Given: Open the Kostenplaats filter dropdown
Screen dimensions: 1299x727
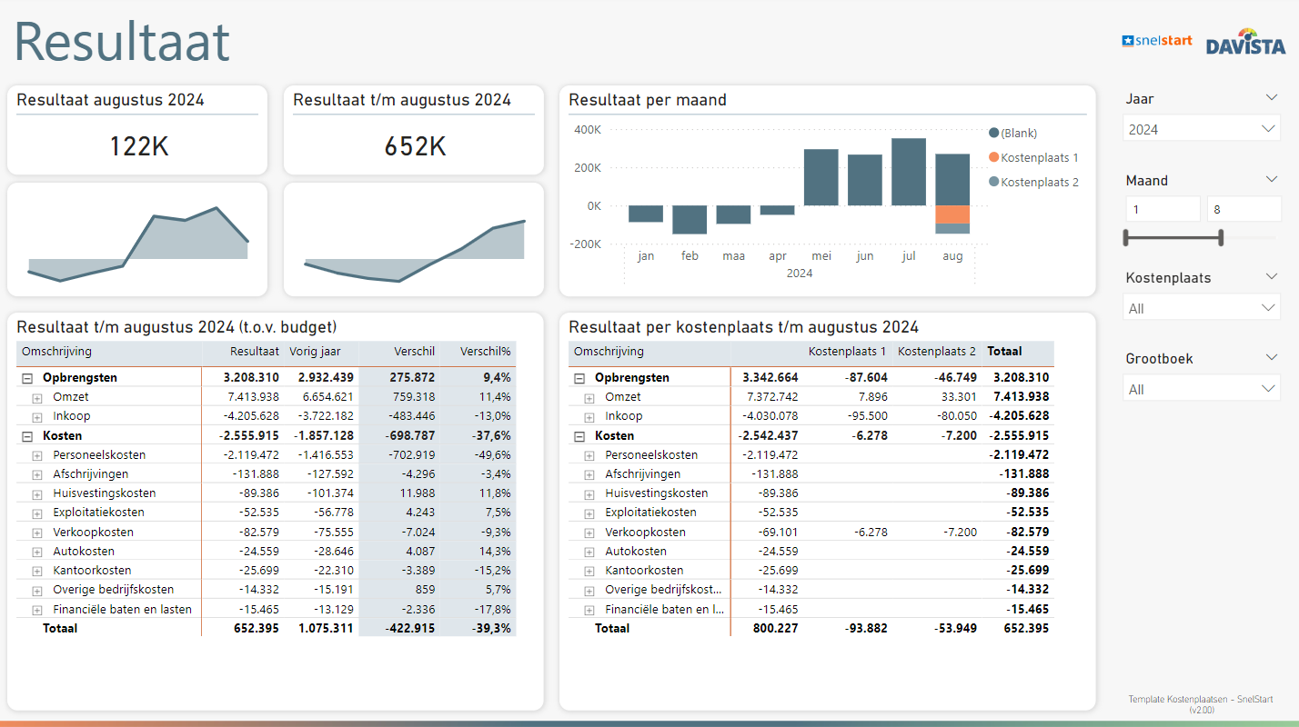Looking at the screenshot, I should pyautogui.click(x=1202, y=308).
